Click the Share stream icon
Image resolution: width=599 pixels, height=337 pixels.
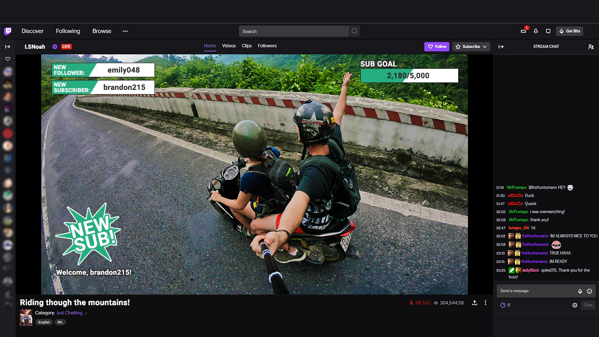pos(474,303)
